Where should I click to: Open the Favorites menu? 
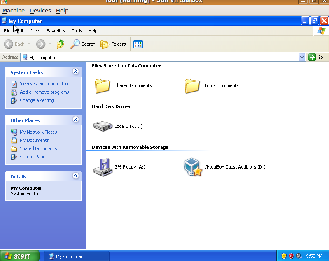pyautogui.click(x=56, y=31)
